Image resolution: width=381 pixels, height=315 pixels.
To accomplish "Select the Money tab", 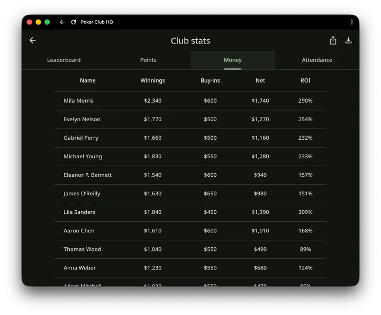I will tap(232, 60).
